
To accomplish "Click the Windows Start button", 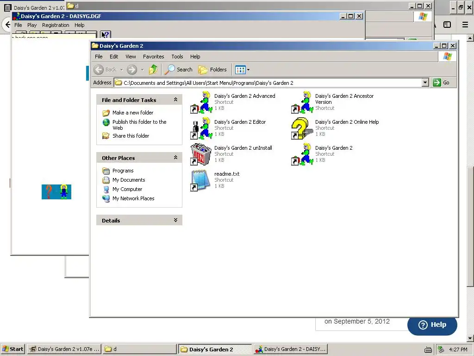I will click(x=12, y=349).
